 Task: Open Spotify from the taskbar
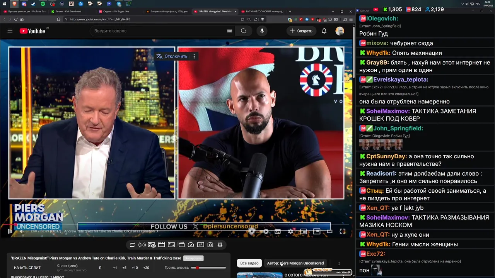pos(43,4)
